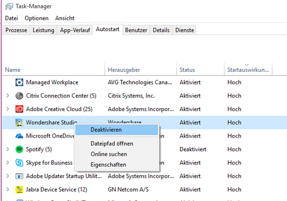
Task: Click the Aktiviert status of Managed Workplace
Action: (x=190, y=82)
